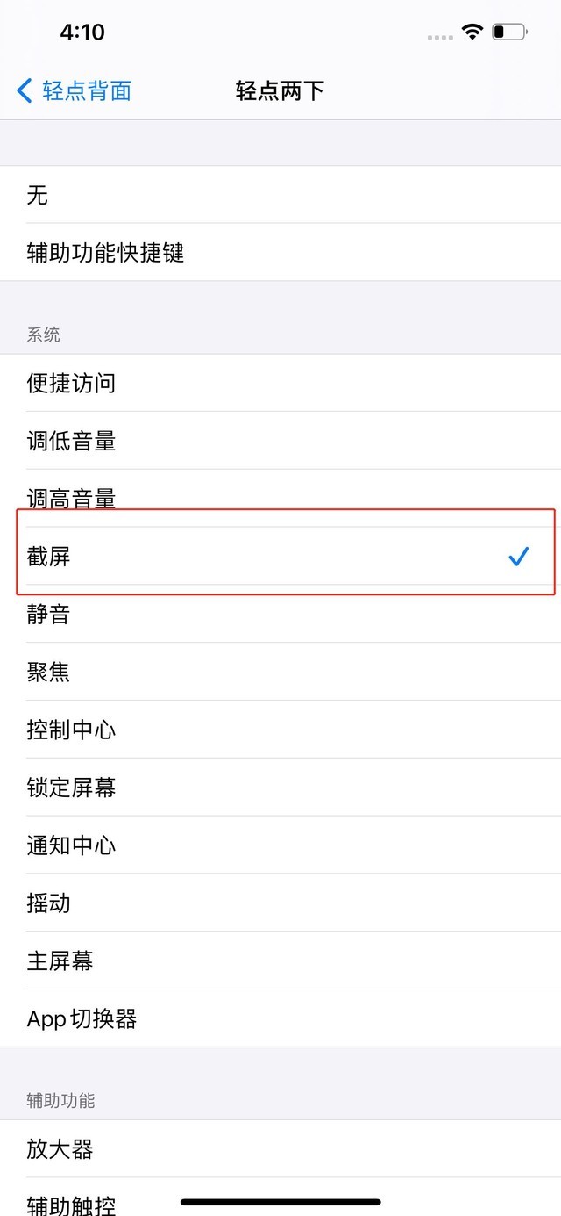This screenshot has height=1216, width=561.
Task: Tap the back chevron icon
Action: [25, 90]
